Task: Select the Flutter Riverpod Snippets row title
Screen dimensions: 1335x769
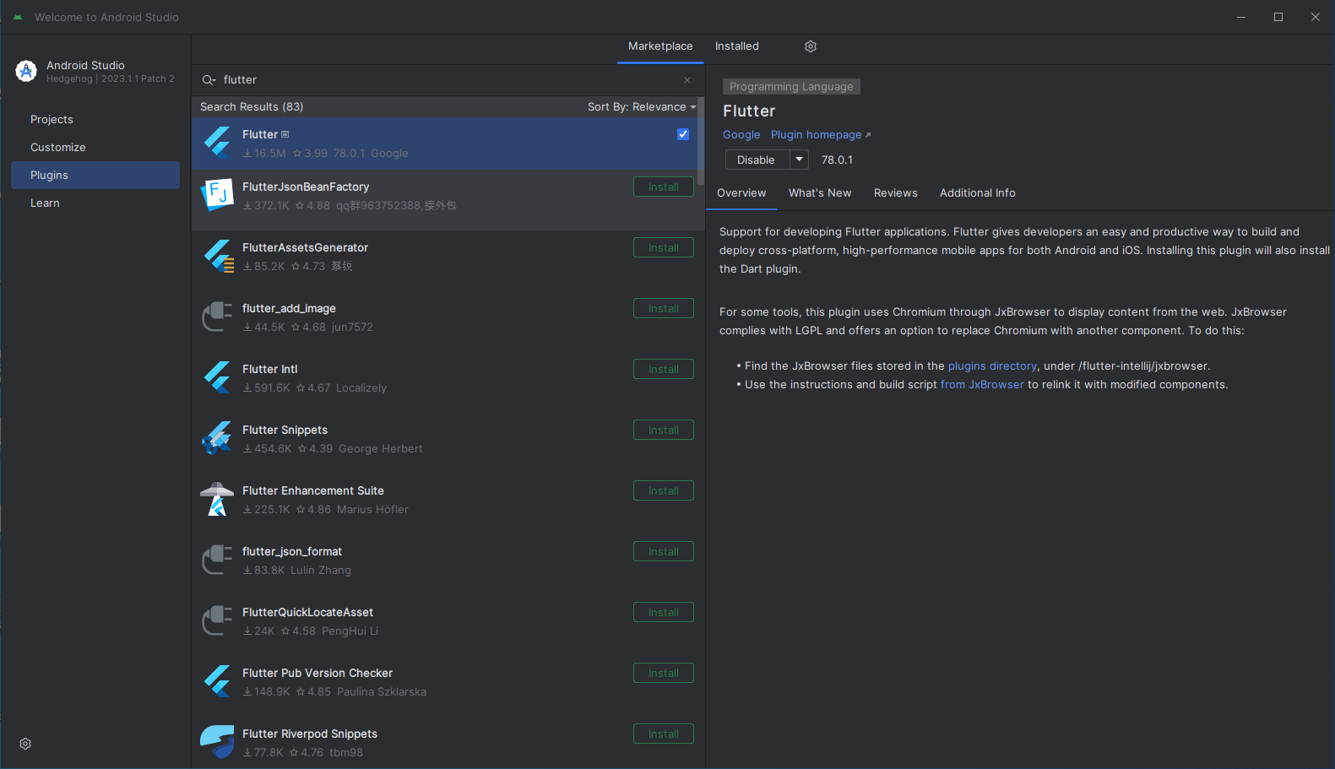Action: 310,734
